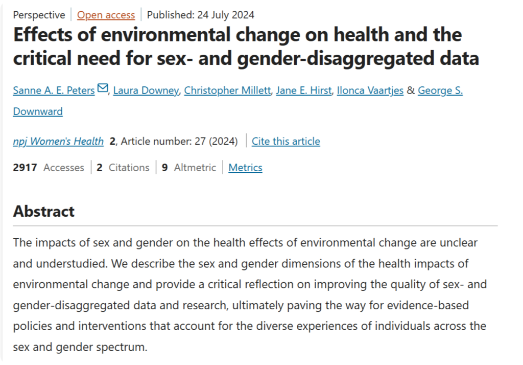Click the 9 Altmetric score
The width and height of the screenshot is (523, 365).
[188, 167]
